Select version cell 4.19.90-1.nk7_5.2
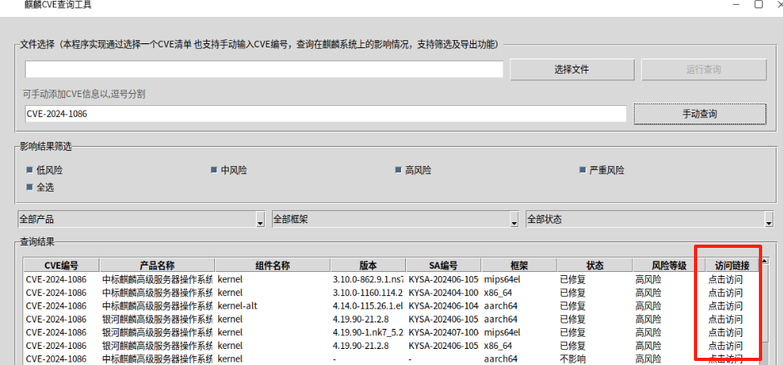The width and height of the screenshot is (783, 365). pyautogui.click(x=368, y=332)
